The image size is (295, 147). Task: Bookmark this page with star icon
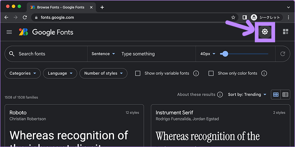(233, 17)
